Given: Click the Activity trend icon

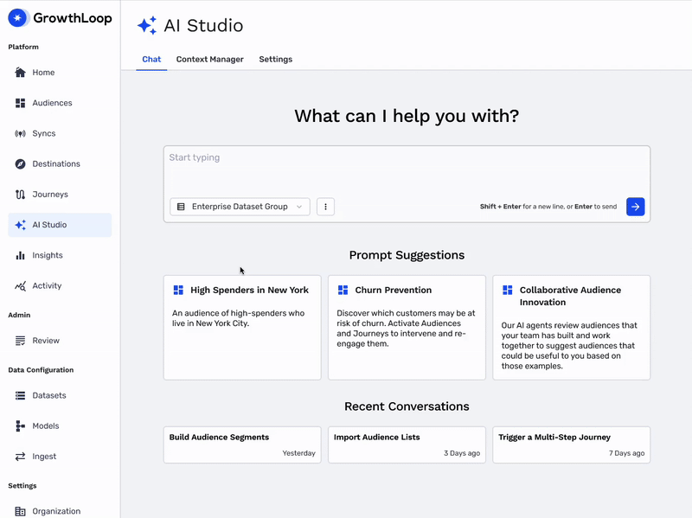Looking at the screenshot, I should point(21,286).
